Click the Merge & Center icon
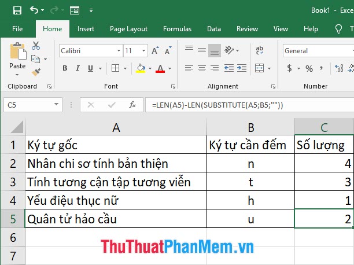Viewport: 354px width, 265px height. point(259,68)
